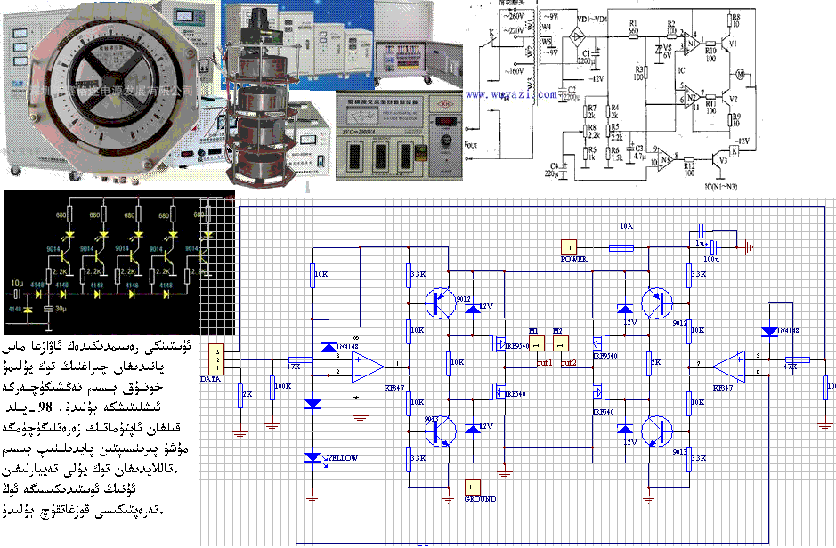Select the 9012 transistor beside left 3.3K resistor

[441, 303]
